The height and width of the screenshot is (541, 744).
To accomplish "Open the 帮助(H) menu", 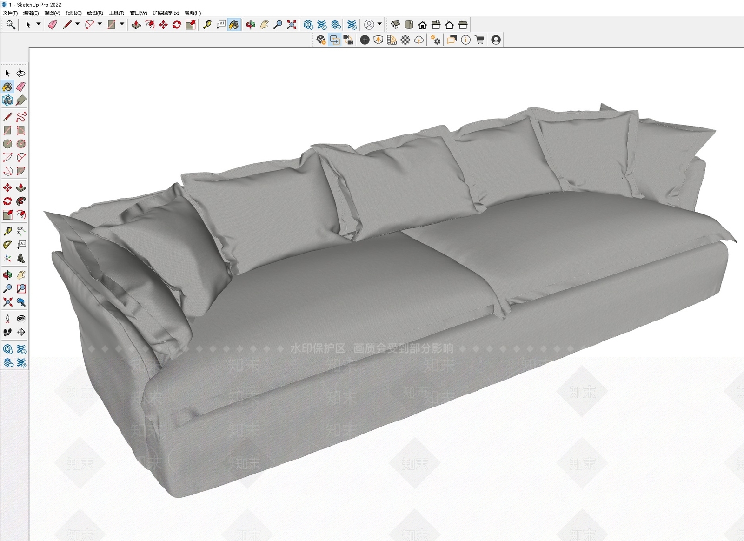I will pos(193,13).
